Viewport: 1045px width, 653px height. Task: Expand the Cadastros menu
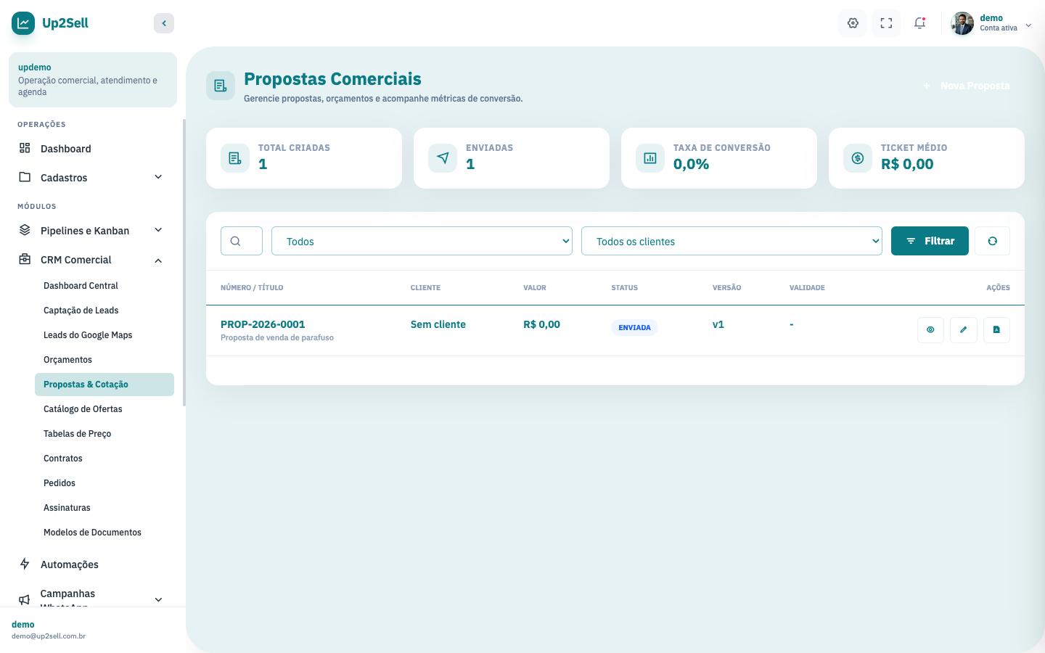(x=93, y=178)
